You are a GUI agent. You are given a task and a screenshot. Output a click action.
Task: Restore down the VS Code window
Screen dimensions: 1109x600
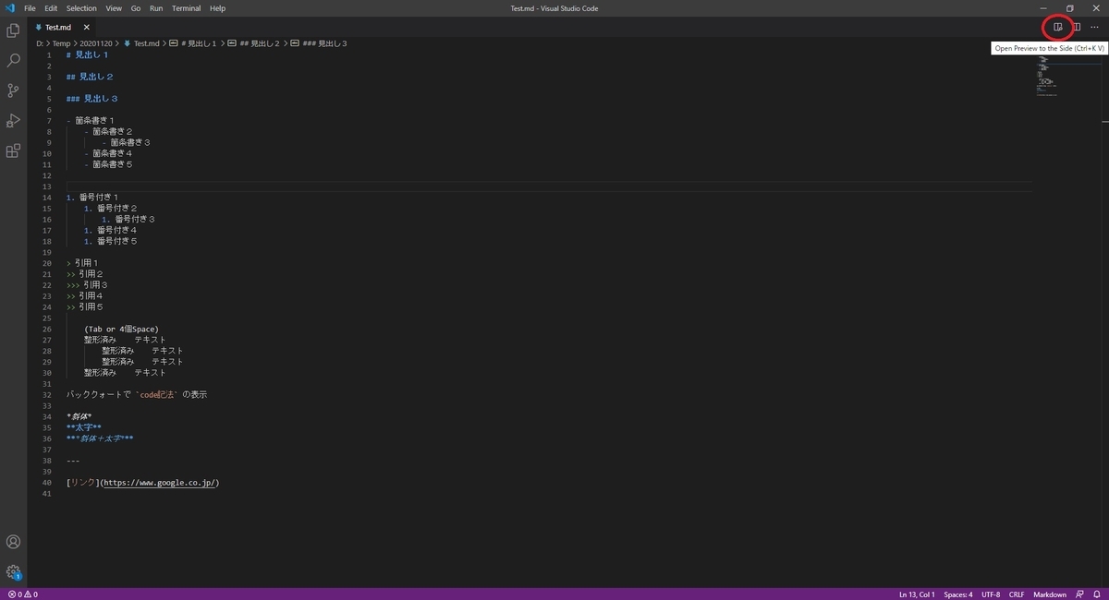coord(1070,8)
